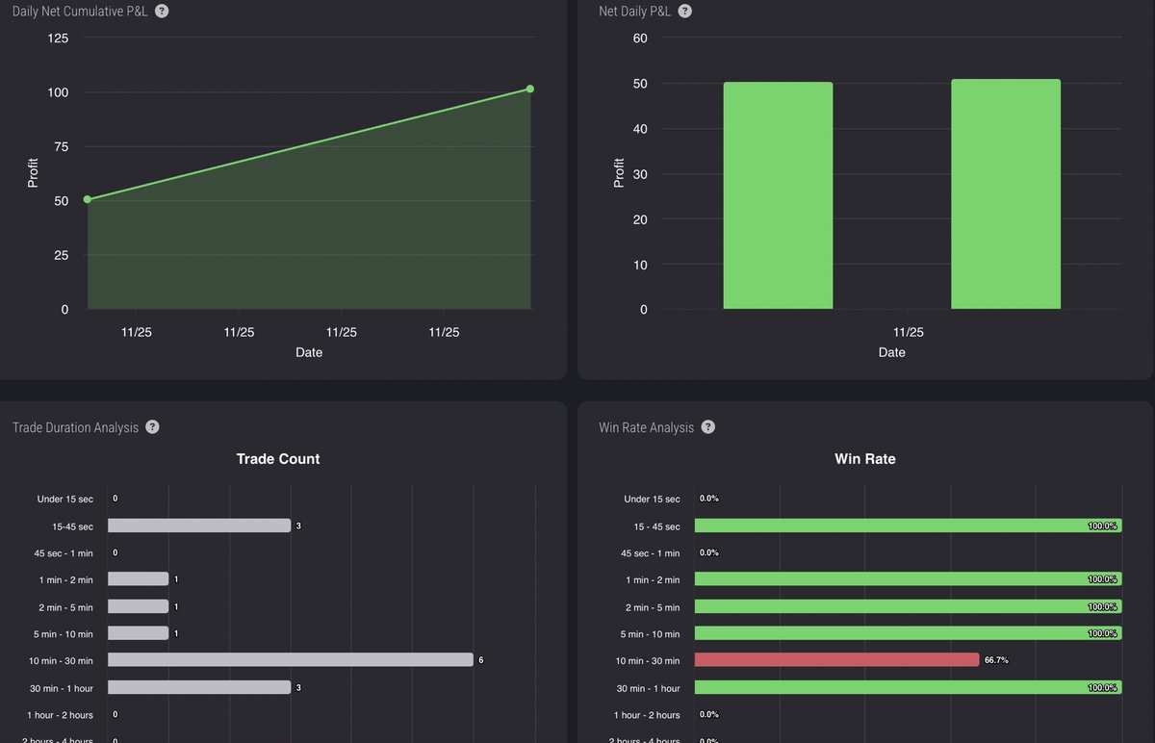Click 11/25 date tick under Net Daily P&L
The height and width of the screenshot is (743, 1155).
coord(909,332)
